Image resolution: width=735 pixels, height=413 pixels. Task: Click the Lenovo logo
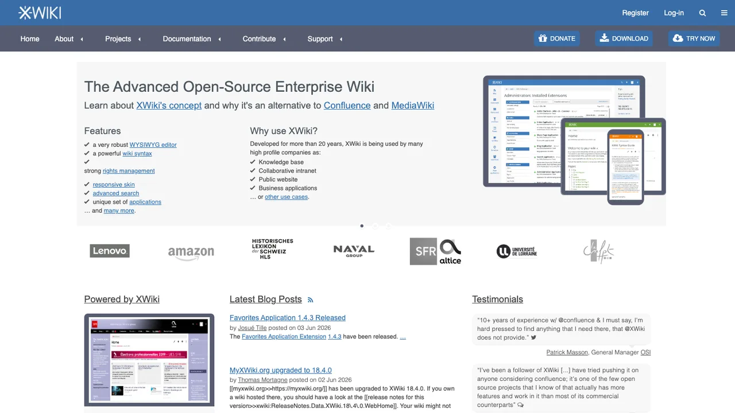(110, 251)
